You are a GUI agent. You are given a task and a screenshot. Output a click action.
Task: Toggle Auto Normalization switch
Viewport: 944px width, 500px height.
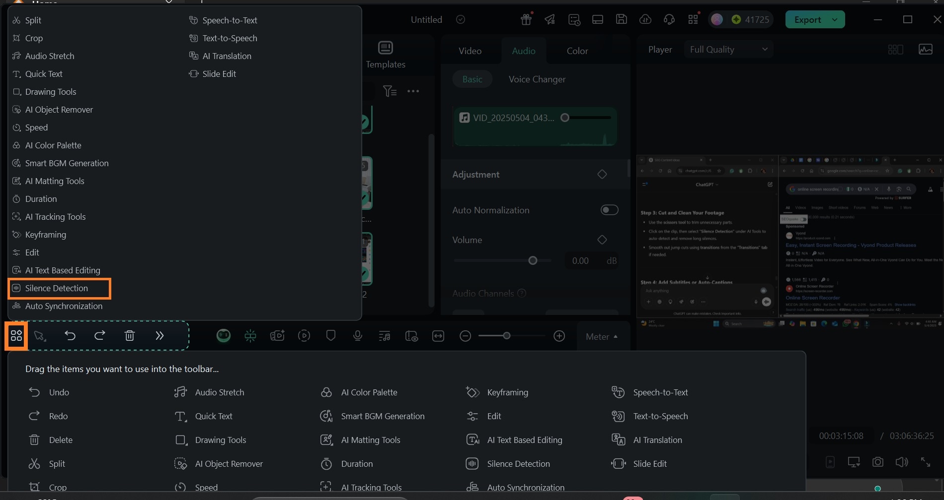tap(610, 210)
